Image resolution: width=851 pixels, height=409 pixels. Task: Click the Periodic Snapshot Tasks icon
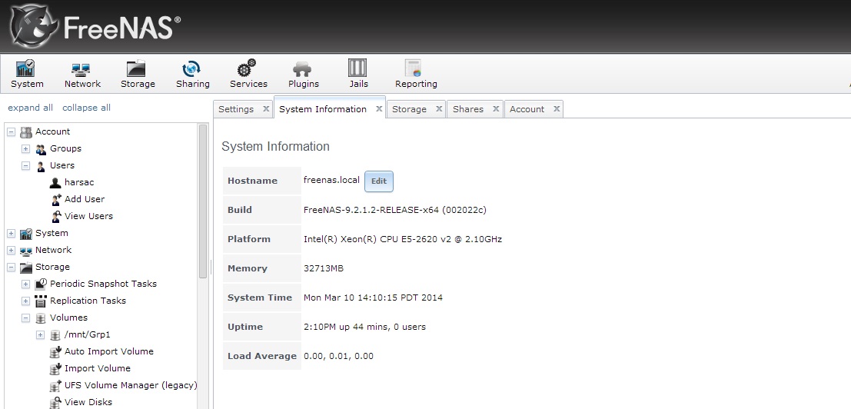pyautogui.click(x=41, y=284)
